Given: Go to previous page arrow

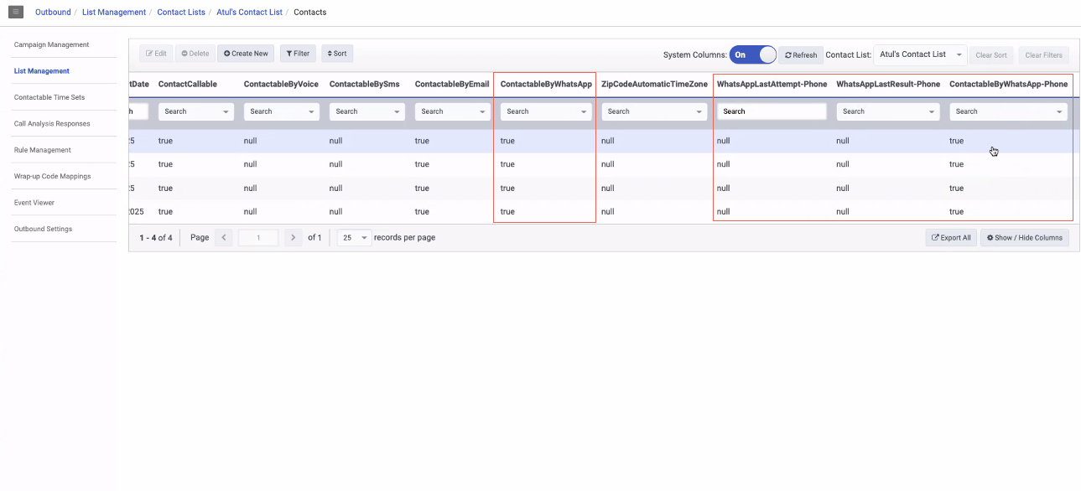Looking at the screenshot, I should 224,238.
